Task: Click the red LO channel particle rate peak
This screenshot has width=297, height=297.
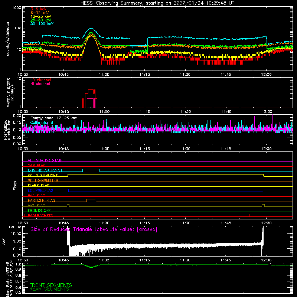Action: click(91, 90)
